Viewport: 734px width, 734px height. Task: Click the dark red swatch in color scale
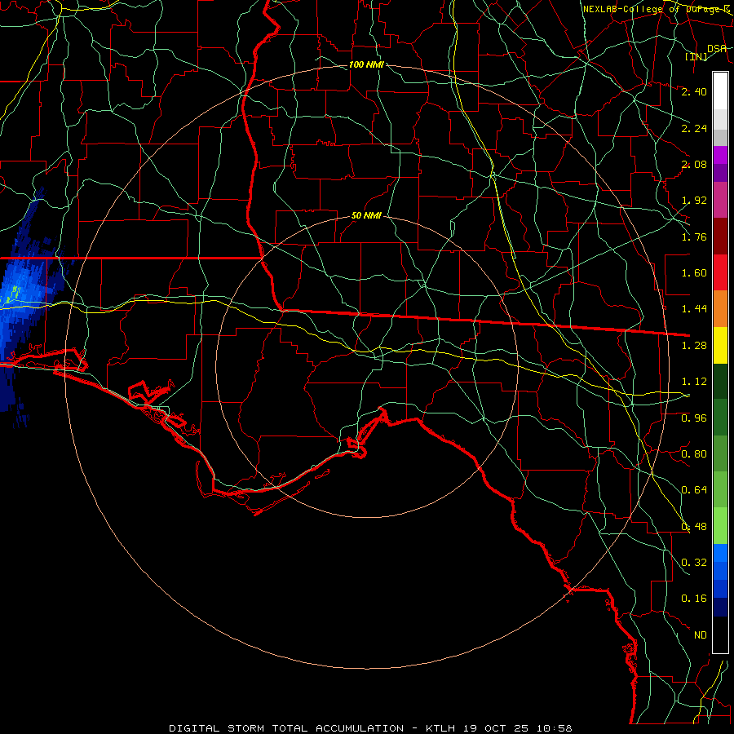click(720, 237)
